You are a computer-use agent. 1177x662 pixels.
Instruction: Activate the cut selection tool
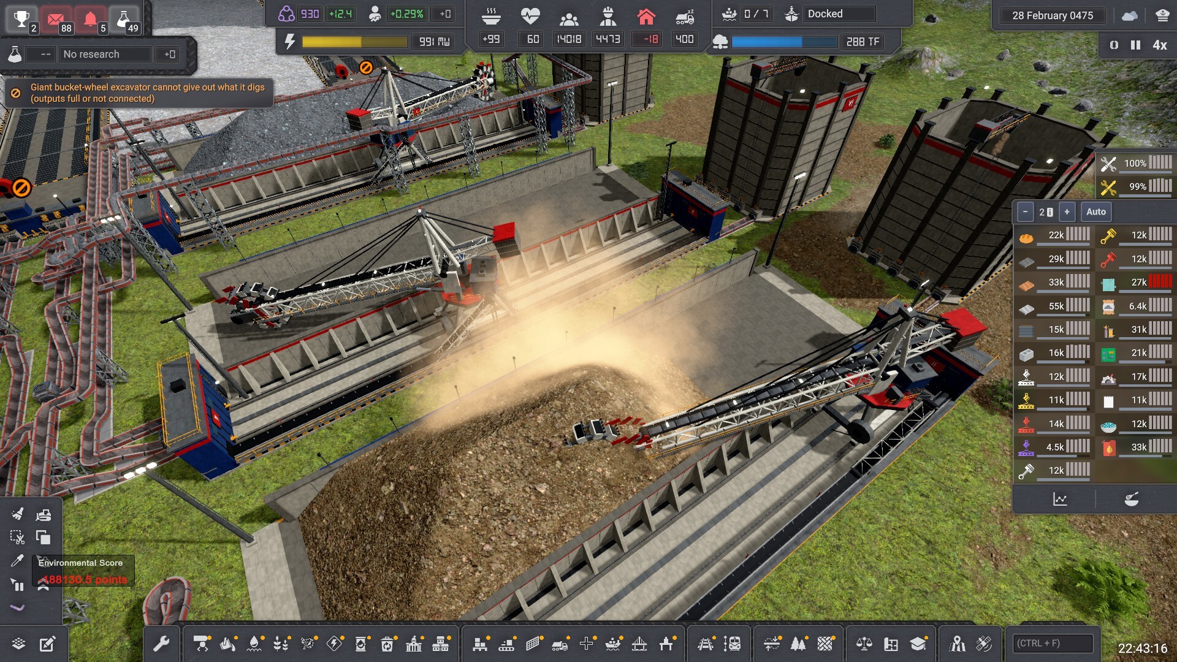click(17, 538)
